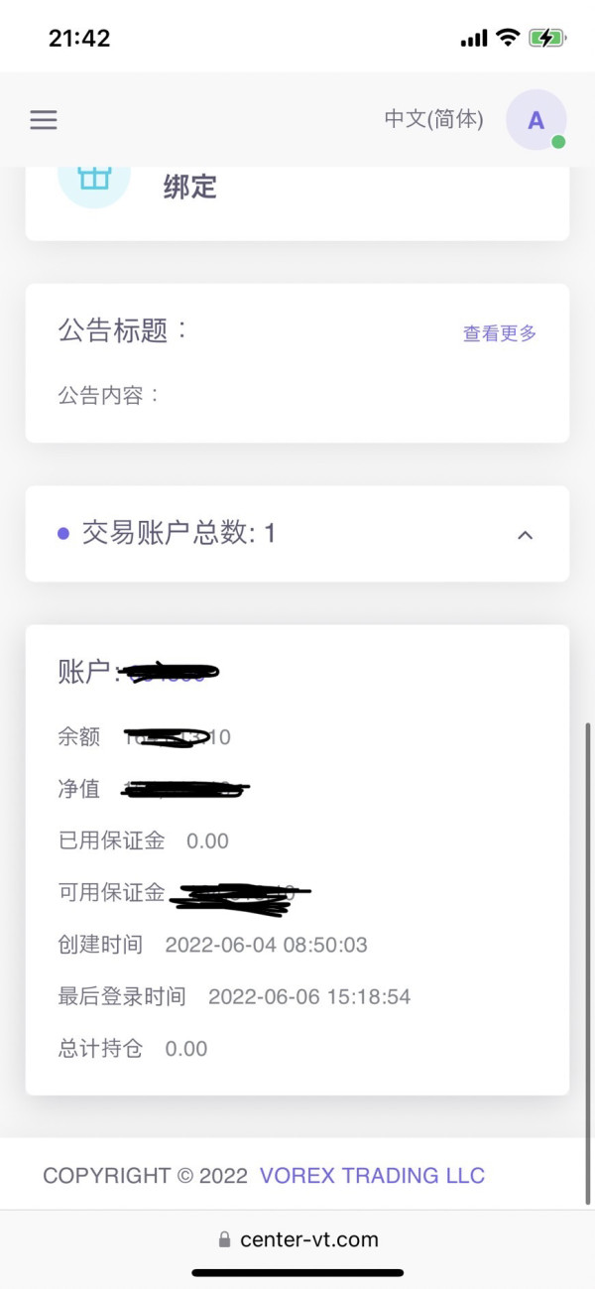Tap the Wi-Fi status icon
595x1289 pixels.
(508, 39)
